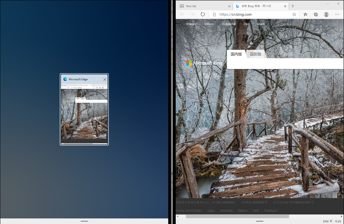The width and height of the screenshot is (344, 224).
Task: Click the input method icon beside ENG
Action: tap(331, 221)
